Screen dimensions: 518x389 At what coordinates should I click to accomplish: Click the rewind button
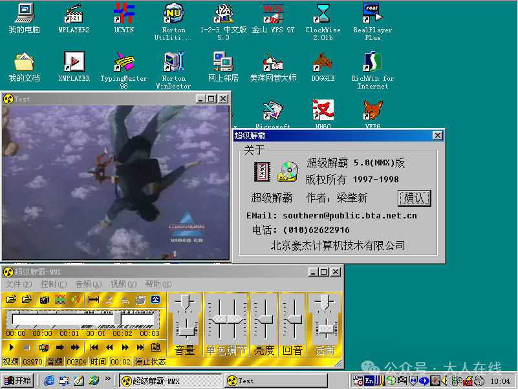point(109,348)
